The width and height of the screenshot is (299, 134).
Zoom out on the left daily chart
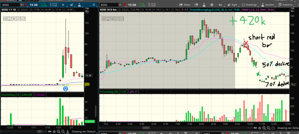pyautogui.click(x=63, y=132)
